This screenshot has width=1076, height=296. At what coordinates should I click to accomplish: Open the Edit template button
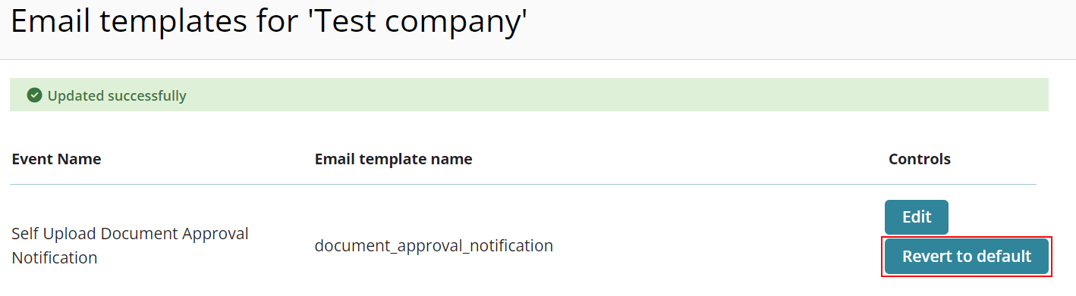[916, 217]
